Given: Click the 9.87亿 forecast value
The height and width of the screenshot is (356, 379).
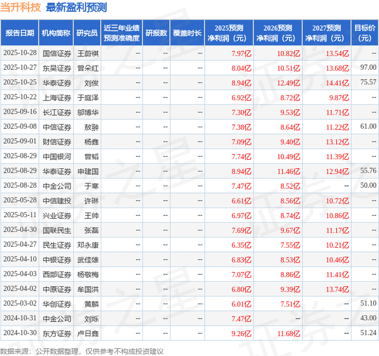Looking at the screenshot, I should pos(339,97).
